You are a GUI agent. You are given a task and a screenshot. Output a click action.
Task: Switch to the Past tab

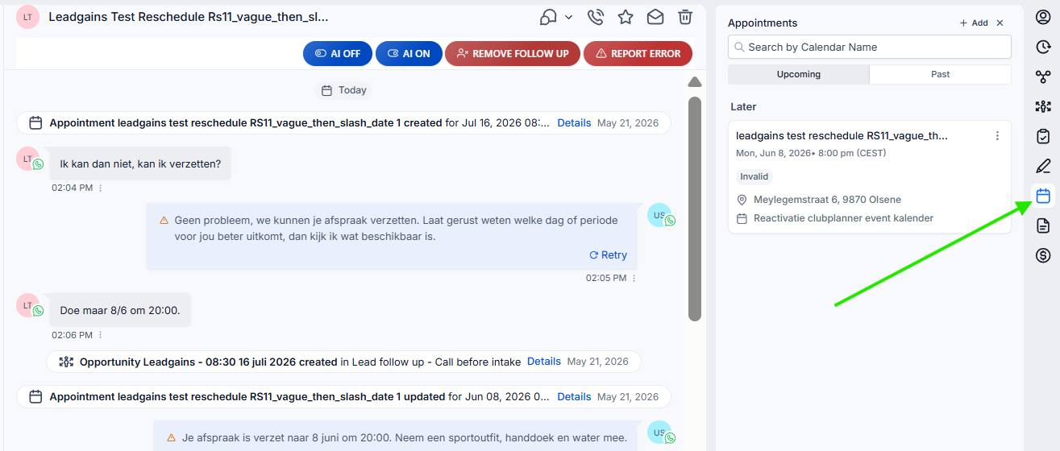click(x=941, y=74)
